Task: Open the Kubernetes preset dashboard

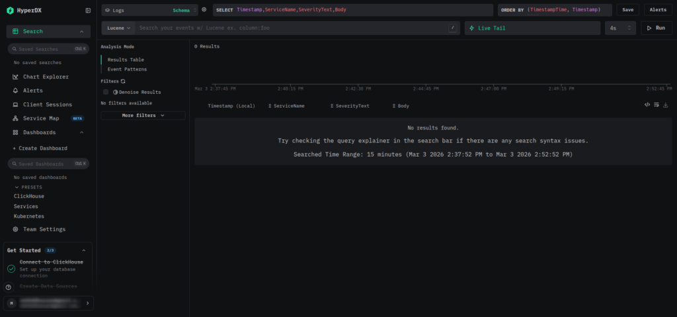Action: click(x=28, y=216)
